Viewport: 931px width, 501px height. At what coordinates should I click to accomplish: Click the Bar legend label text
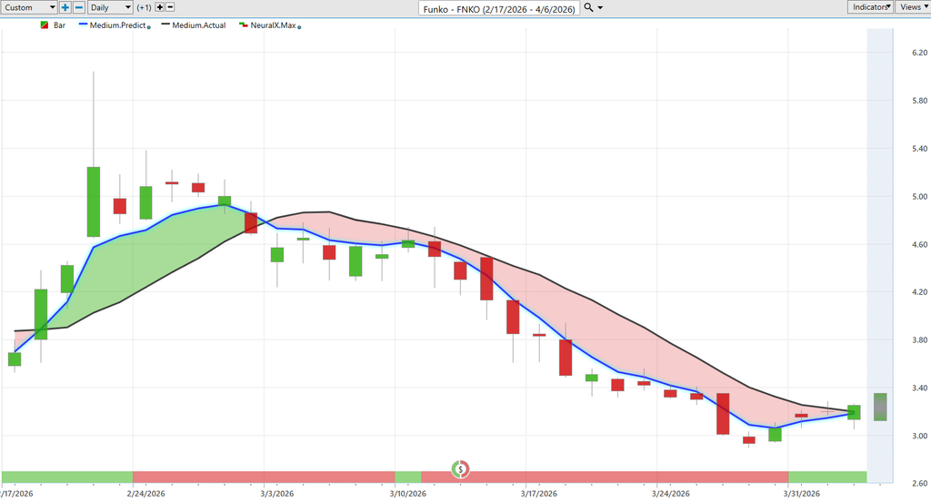(x=59, y=25)
